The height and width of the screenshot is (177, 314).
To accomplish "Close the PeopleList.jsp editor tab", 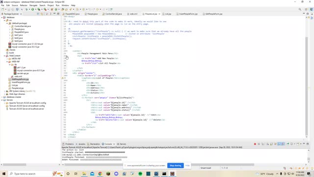I will click(x=159, y=14).
